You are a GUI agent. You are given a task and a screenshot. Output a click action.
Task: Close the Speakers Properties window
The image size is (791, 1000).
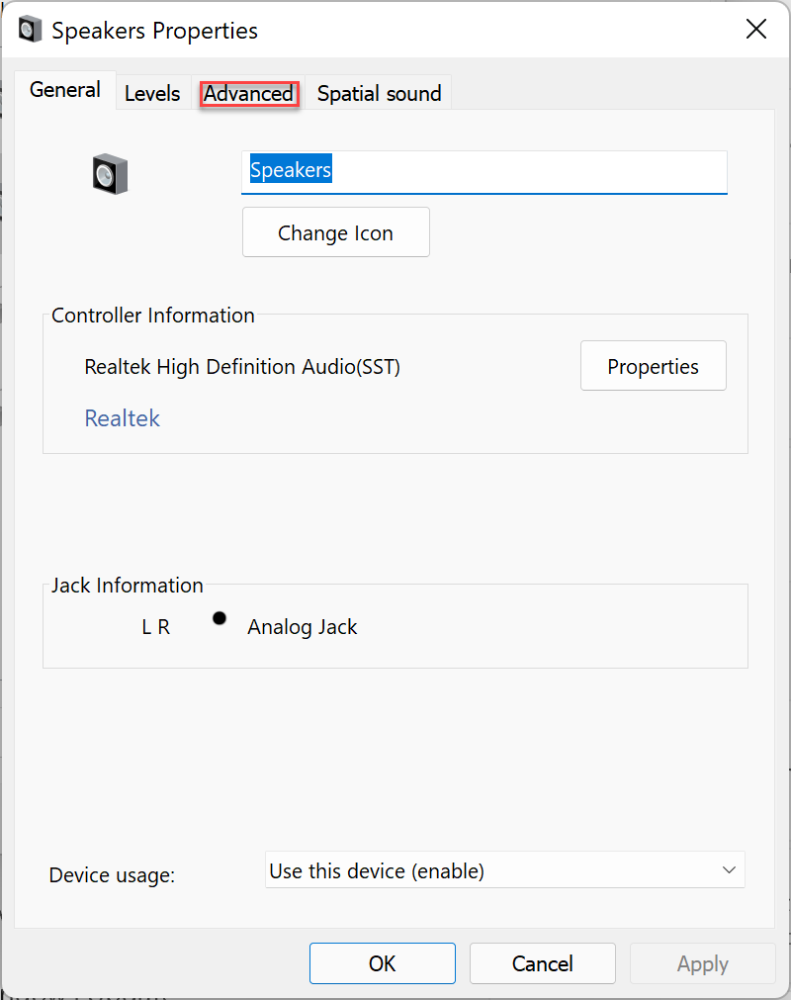[756, 29]
